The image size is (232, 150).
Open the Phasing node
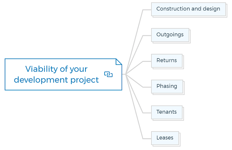(167, 86)
